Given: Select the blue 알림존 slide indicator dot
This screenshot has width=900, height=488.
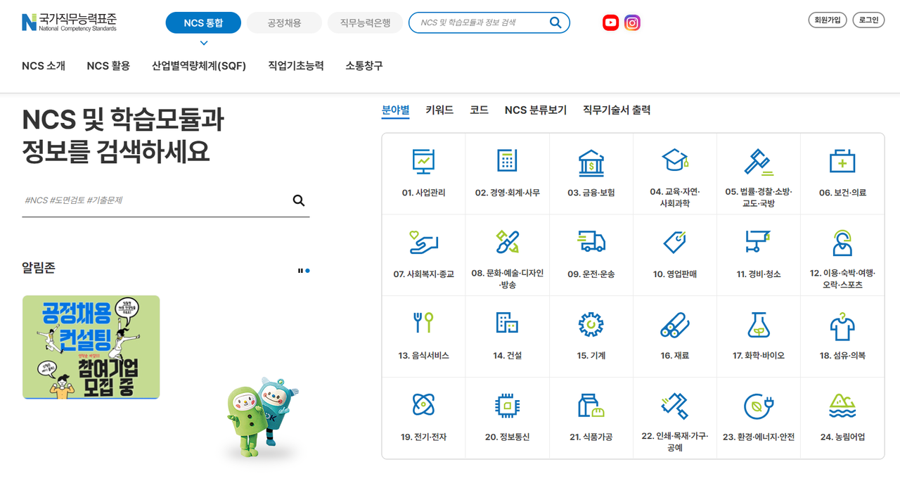Looking at the screenshot, I should click(307, 270).
